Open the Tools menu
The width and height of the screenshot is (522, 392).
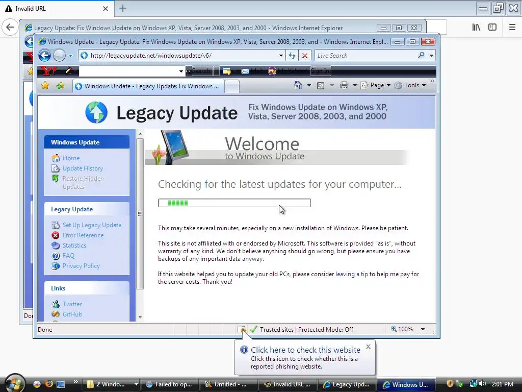410,85
